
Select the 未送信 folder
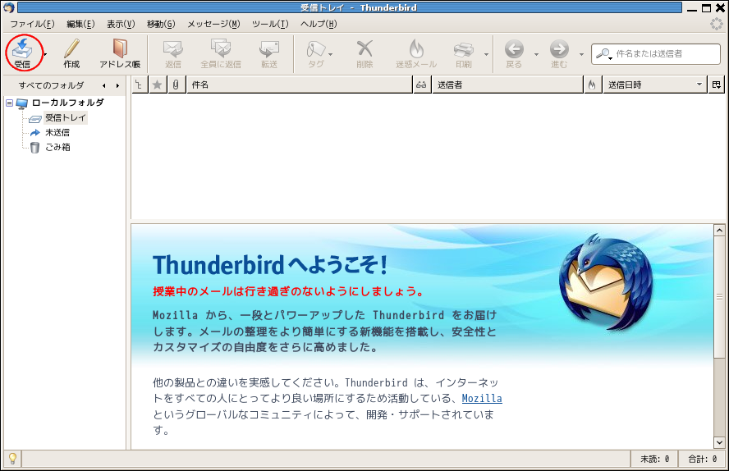tap(57, 132)
